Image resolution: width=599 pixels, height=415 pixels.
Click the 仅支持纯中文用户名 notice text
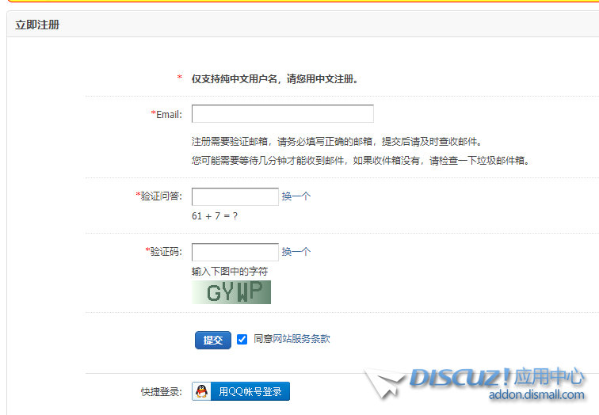[x=275, y=79]
